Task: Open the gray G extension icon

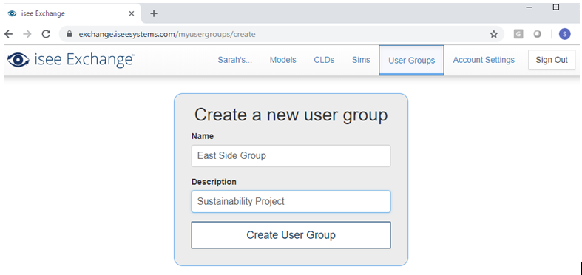Action: [518, 34]
